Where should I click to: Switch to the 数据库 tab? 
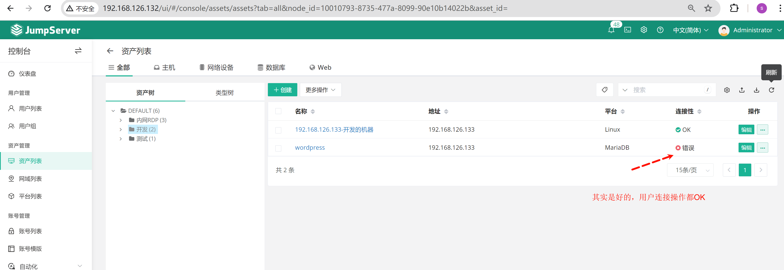point(271,68)
